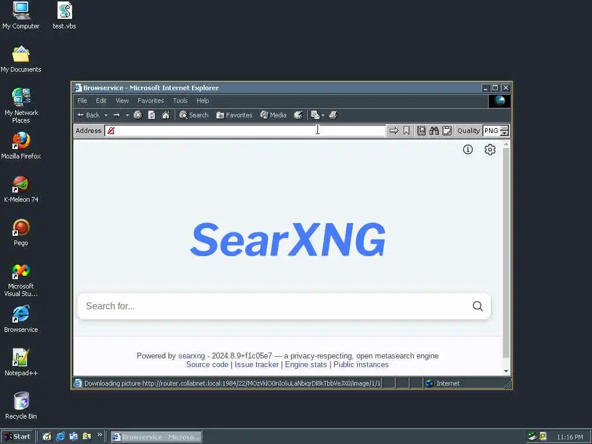Click the bookmarks page icon left of binoculars
592x444 pixels.
421,131
